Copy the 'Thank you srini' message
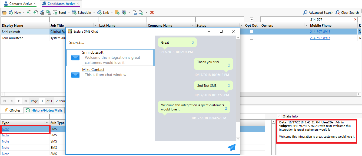This screenshot has width=362, height=156. coord(229,65)
